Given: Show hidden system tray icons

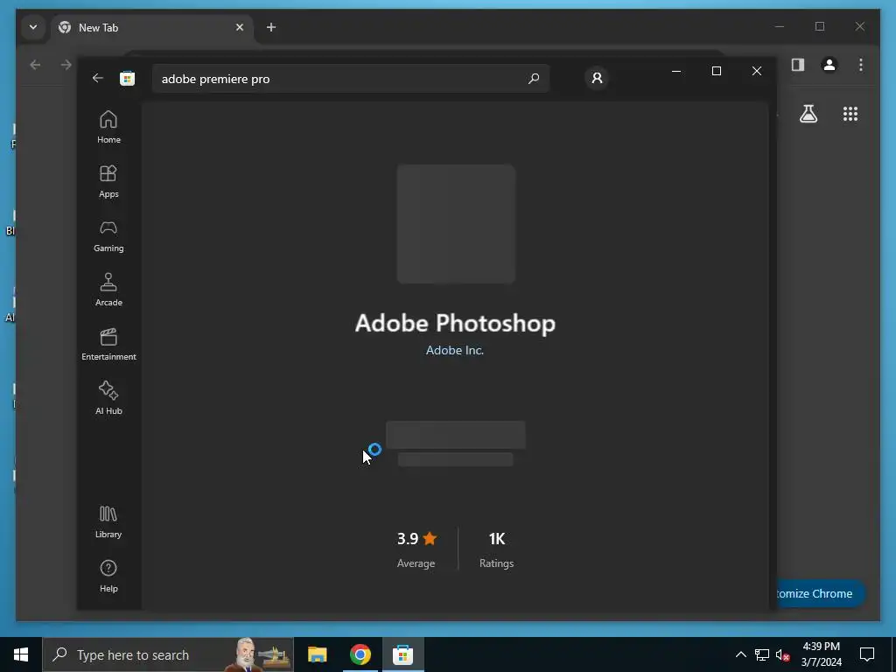Looking at the screenshot, I should pyautogui.click(x=740, y=654).
